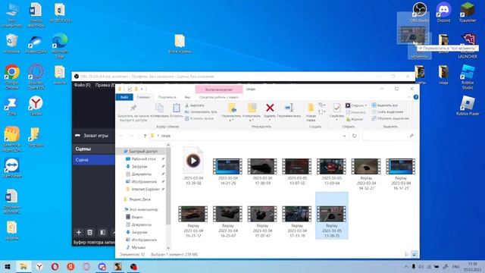Click the Select all command
Screen dimensions: 485x273
(x=384, y=105)
